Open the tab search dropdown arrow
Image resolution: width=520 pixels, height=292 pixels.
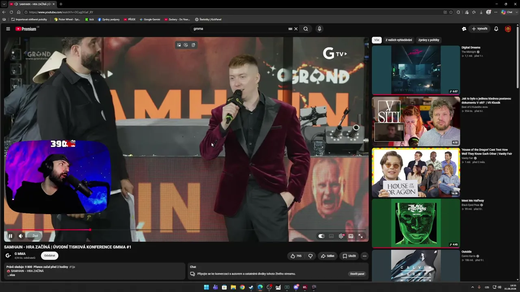click(x=4, y=4)
